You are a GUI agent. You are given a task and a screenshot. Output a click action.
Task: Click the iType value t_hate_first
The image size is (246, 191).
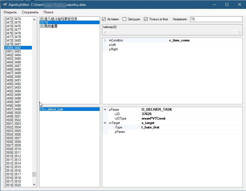pos(150,127)
